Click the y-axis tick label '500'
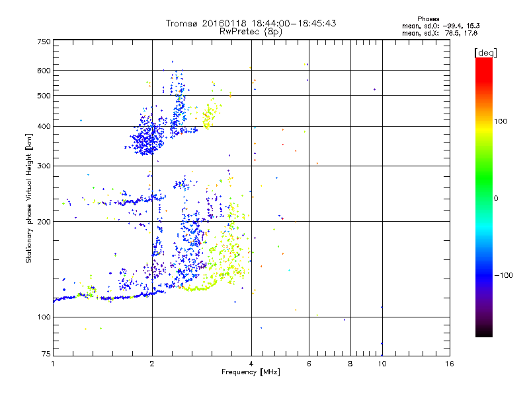Screen dimensions: 529x396 point(44,96)
